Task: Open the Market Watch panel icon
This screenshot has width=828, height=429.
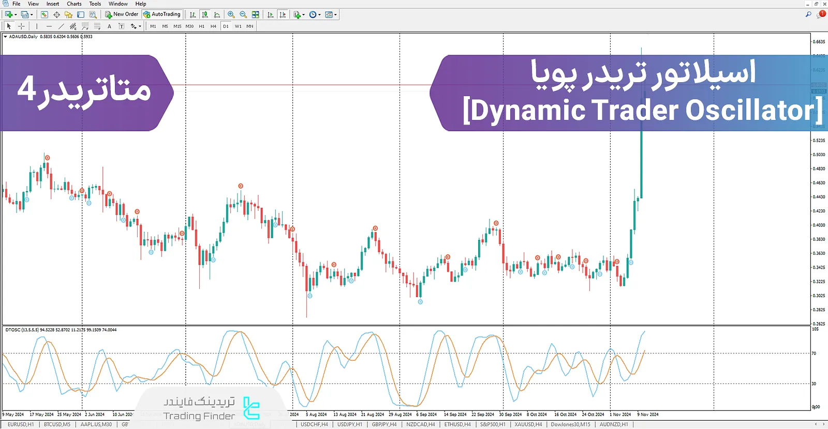Action: point(45,14)
